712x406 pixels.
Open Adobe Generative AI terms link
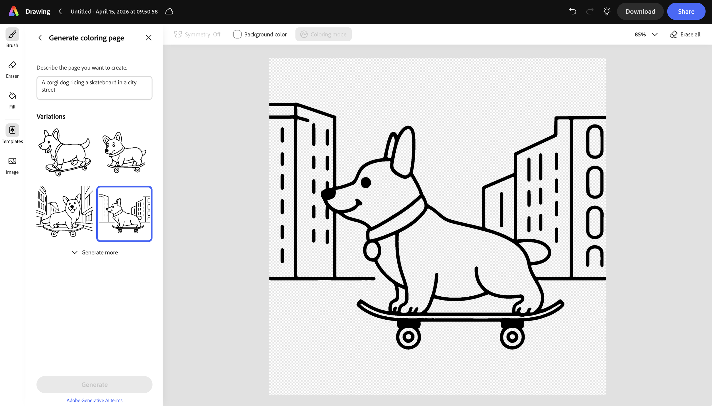click(x=95, y=400)
